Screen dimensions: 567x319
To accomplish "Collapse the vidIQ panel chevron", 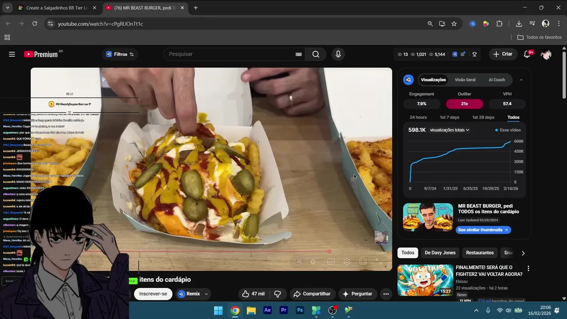I will (x=521, y=80).
